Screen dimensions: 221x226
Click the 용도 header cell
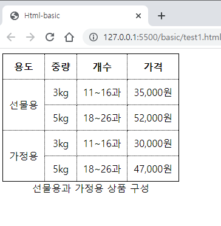pos(24,67)
